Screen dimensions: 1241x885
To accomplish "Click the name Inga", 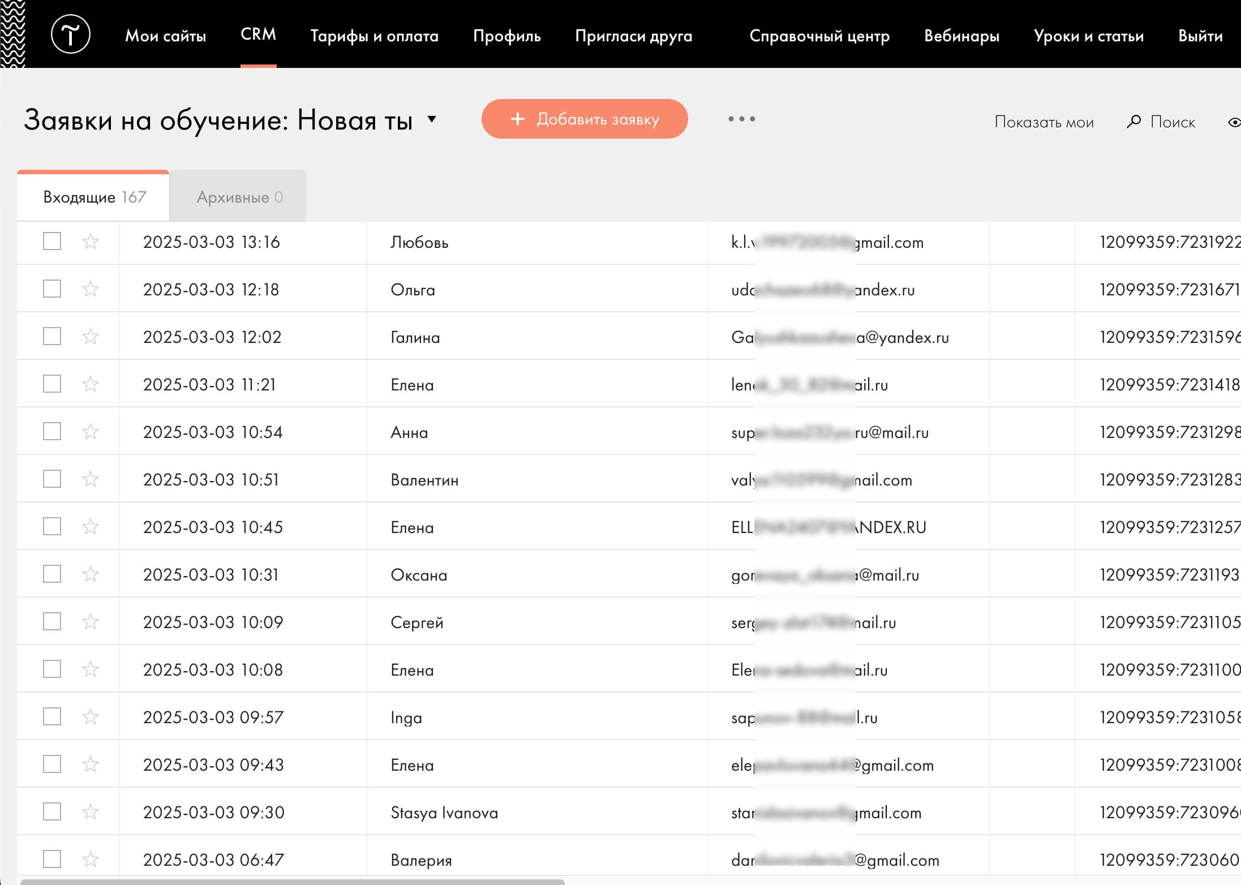I will tap(406, 718).
